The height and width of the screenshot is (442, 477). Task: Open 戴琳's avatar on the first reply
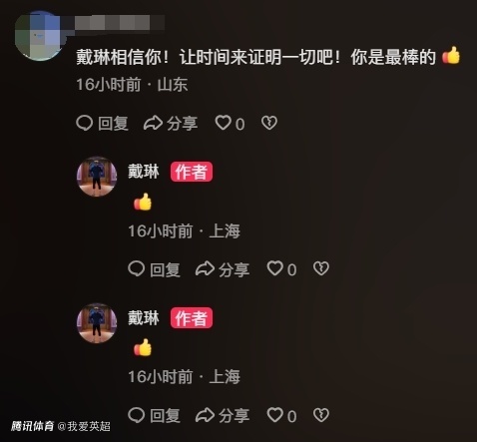coord(97,177)
